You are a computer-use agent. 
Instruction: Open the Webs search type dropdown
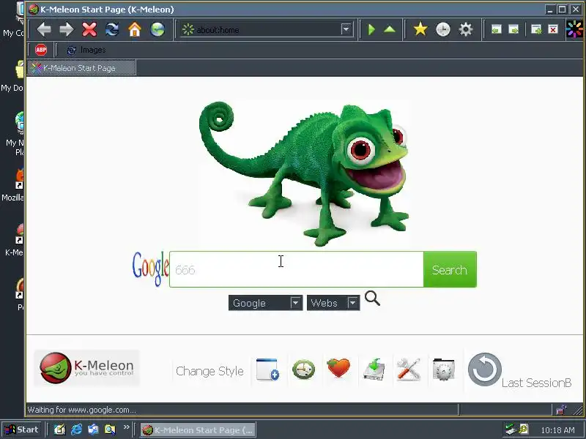point(333,303)
